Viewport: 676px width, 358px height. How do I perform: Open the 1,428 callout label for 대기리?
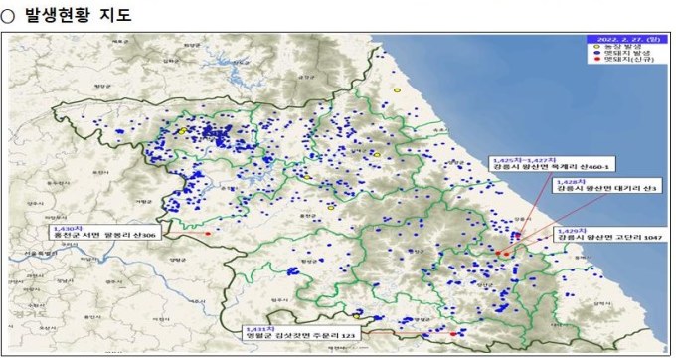(x=606, y=186)
